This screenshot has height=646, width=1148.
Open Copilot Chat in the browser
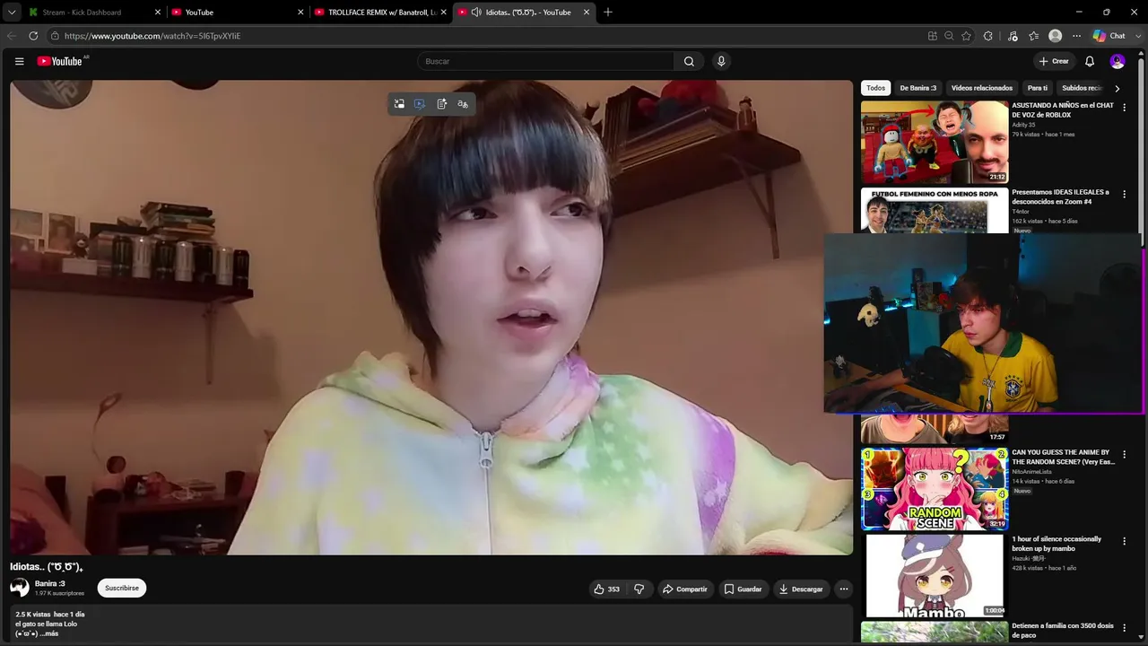coord(1109,36)
